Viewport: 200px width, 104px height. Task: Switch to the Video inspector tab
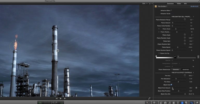pyautogui.click(x=179, y=4)
